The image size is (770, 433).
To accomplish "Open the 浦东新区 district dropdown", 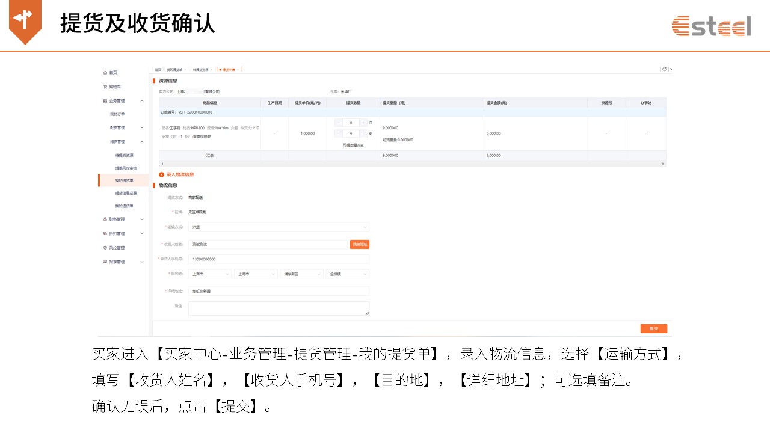I will [x=302, y=274].
